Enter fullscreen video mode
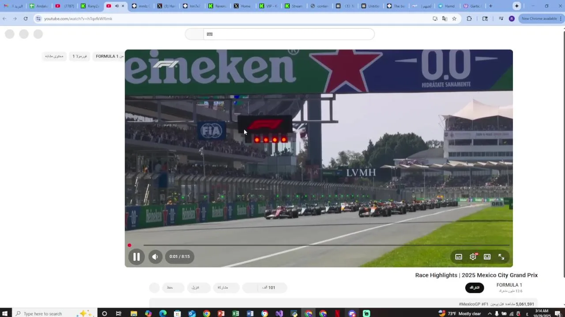The image size is (565, 317). pyautogui.click(x=501, y=257)
